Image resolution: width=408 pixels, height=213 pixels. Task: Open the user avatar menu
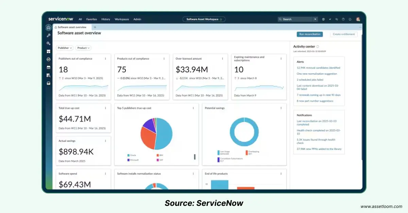(x=358, y=19)
